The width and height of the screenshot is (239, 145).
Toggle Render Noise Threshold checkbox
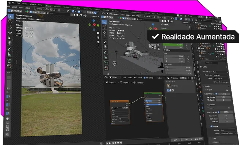(218, 112)
